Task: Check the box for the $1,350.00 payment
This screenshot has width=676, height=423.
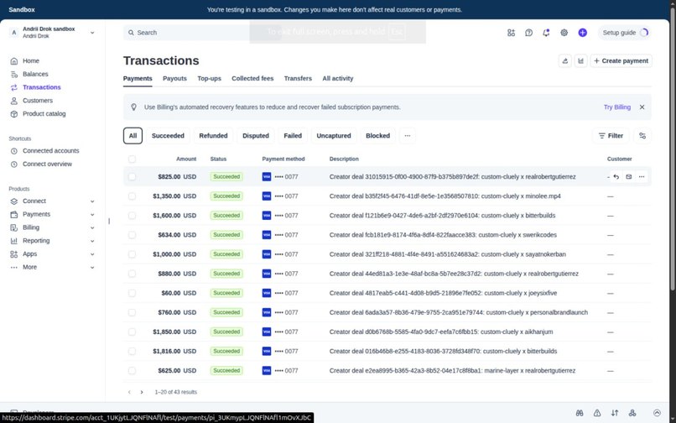Action: click(132, 196)
